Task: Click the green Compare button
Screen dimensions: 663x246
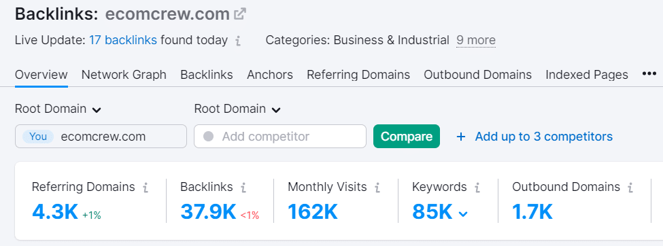Action: (x=407, y=136)
